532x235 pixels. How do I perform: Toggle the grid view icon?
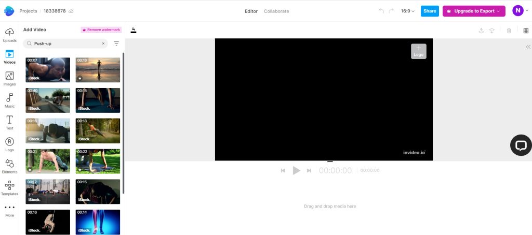(x=526, y=31)
